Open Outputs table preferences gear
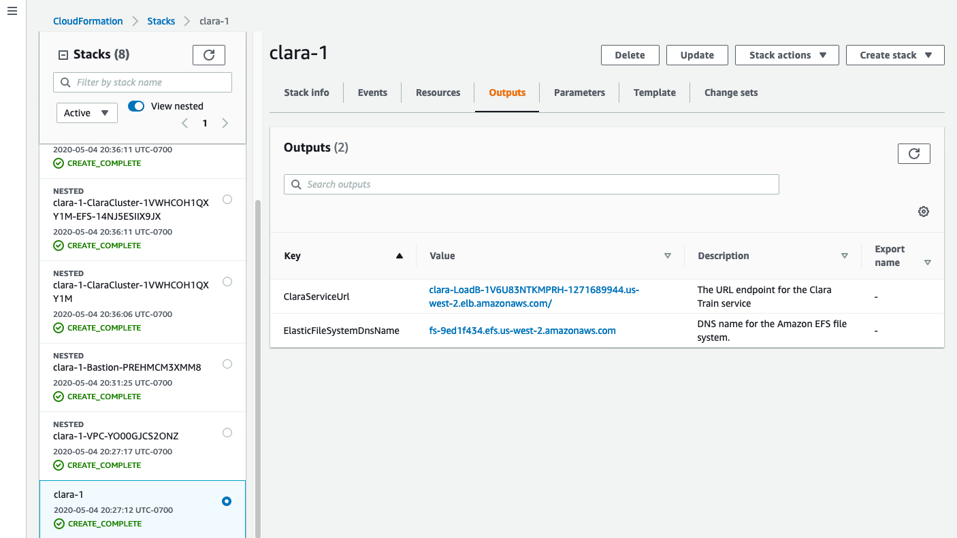 [924, 212]
